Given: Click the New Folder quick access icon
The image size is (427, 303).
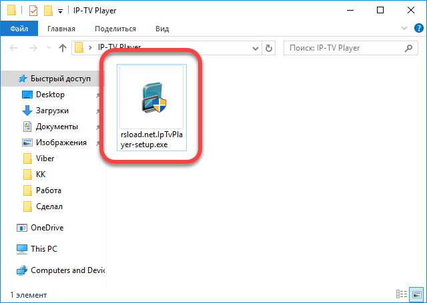Looking at the screenshot, I should point(48,11).
